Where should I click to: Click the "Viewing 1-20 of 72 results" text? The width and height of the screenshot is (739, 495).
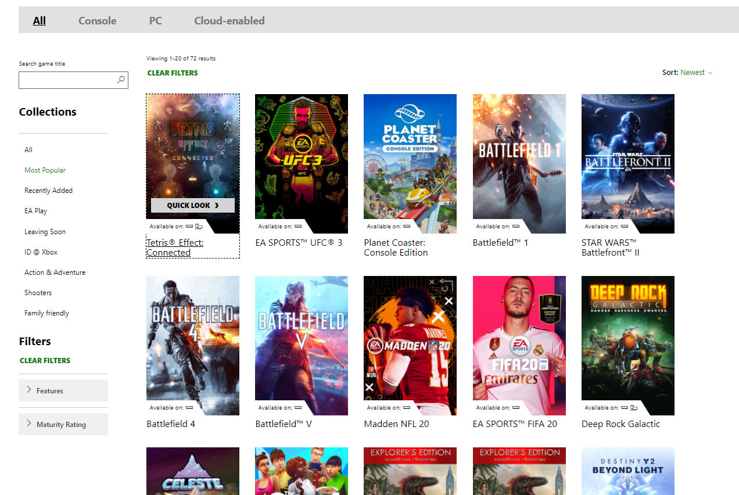[x=181, y=59]
